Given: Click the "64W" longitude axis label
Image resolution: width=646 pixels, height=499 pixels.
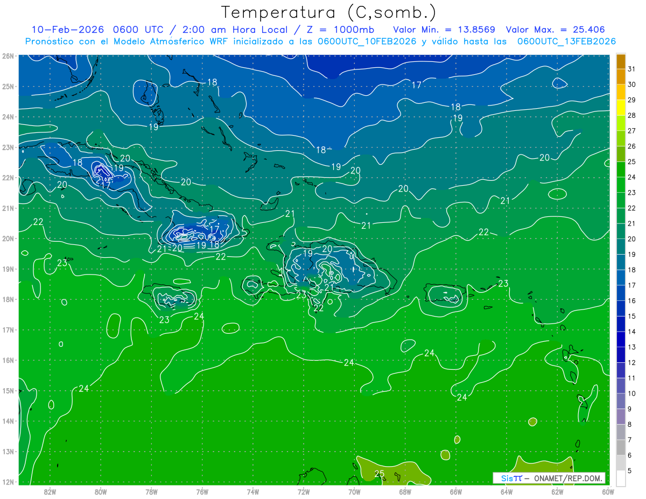Looking at the screenshot, I should click(507, 491).
